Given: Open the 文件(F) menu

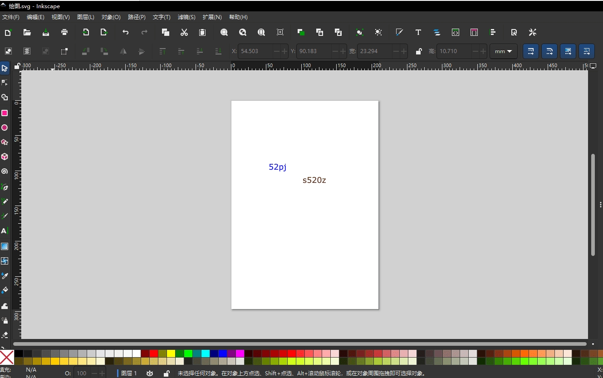Looking at the screenshot, I should [x=11, y=17].
